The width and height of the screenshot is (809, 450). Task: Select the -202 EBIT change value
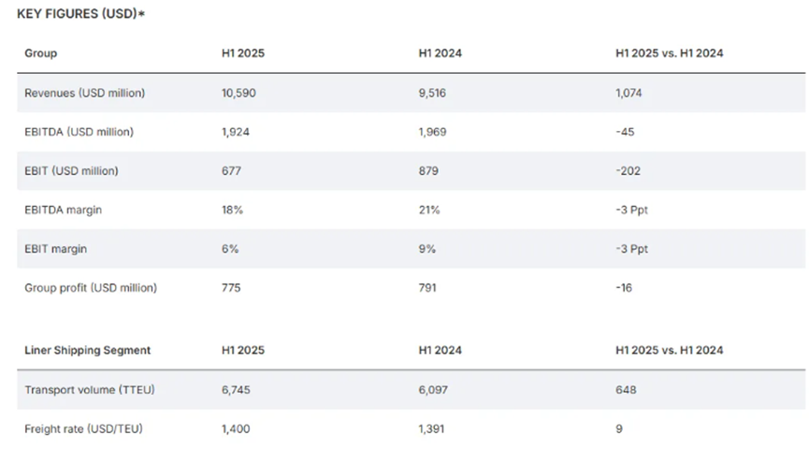(628, 171)
